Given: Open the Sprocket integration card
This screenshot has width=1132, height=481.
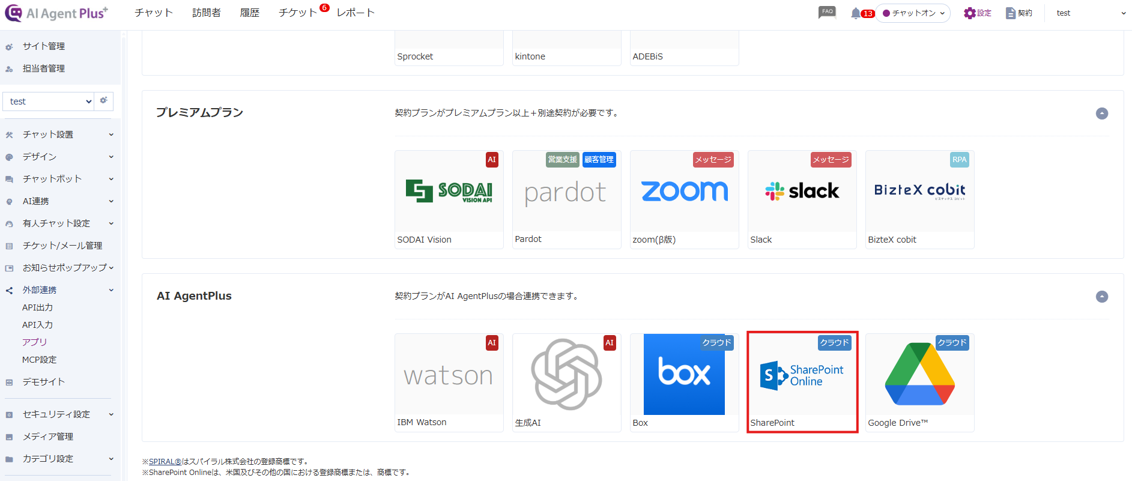Looking at the screenshot, I should point(449,49).
